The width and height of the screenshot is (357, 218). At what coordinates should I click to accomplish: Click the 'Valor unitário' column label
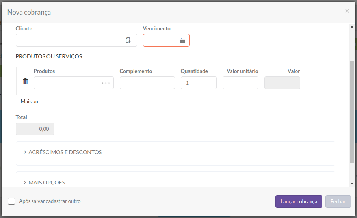242,71
